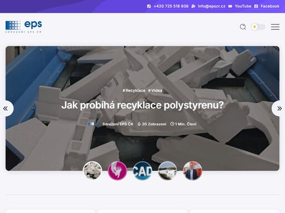The width and height of the screenshot is (285, 213).
Task: Select the magenta slide thumbnail
Action: pyautogui.click(x=117, y=170)
